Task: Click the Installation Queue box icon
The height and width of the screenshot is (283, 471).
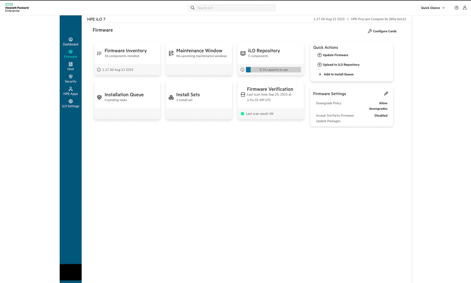Action: (x=99, y=97)
